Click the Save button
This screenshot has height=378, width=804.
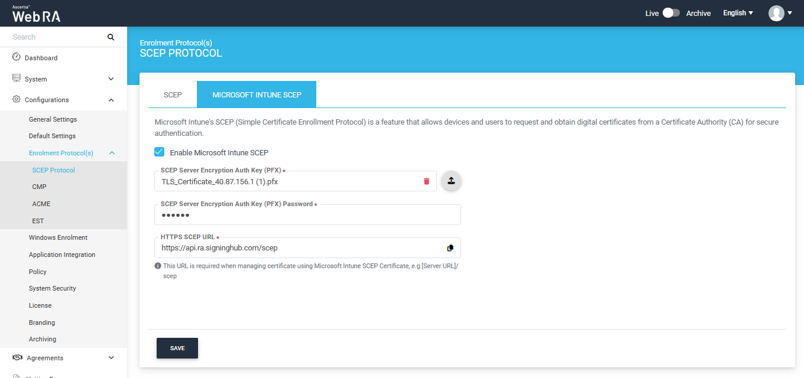(177, 348)
